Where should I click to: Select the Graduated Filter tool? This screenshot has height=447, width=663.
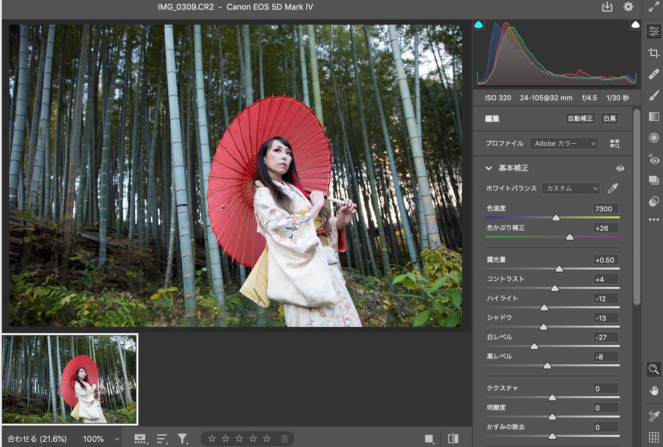pos(653,116)
